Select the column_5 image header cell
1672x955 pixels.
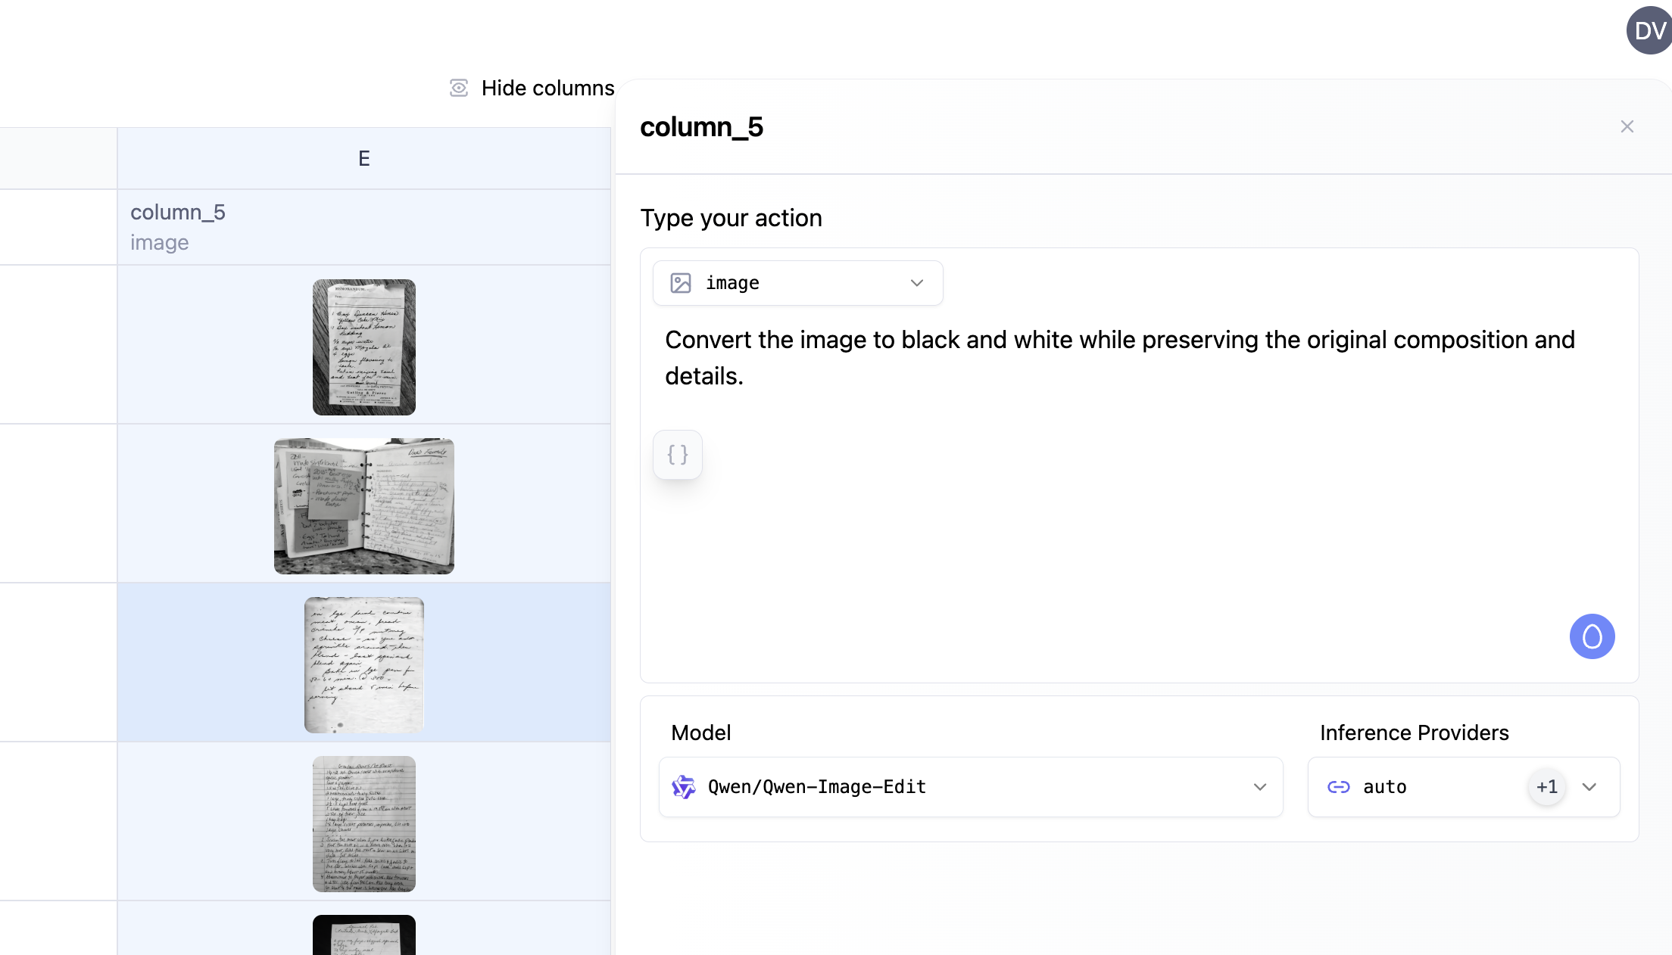(364, 227)
